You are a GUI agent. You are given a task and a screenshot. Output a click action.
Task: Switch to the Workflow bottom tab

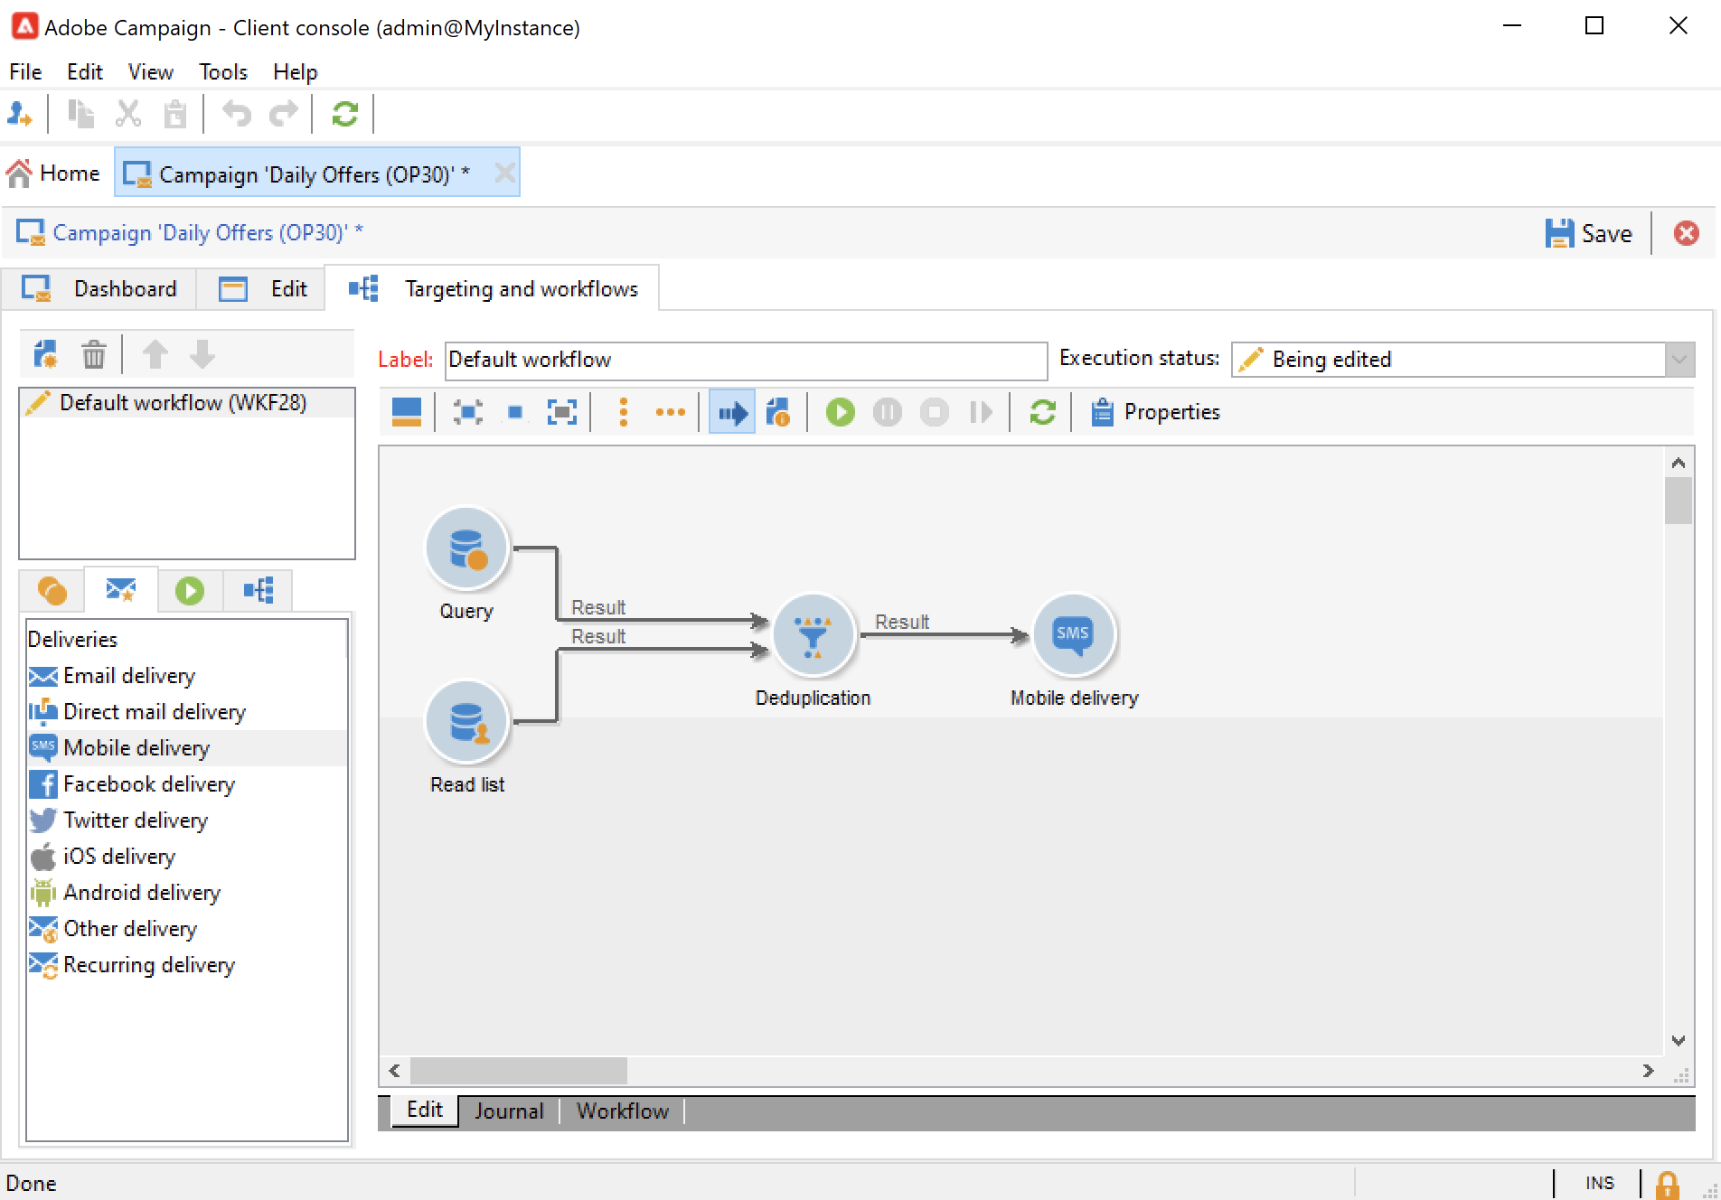[x=623, y=1111]
